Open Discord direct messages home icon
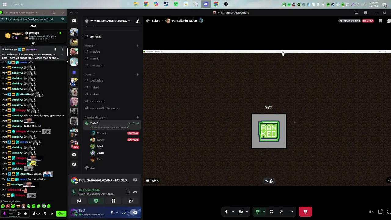The image size is (391, 220). tap(74, 21)
